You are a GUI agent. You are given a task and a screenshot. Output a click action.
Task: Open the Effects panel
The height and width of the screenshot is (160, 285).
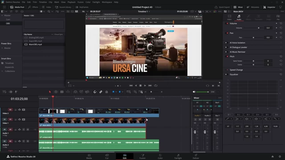[x=33, y=7]
